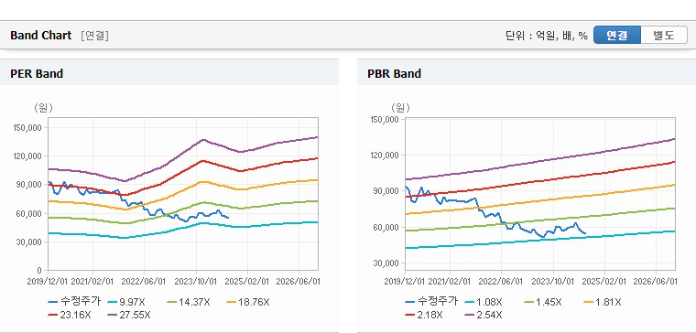Click the (원) unit label on PBR chart

tap(400, 108)
